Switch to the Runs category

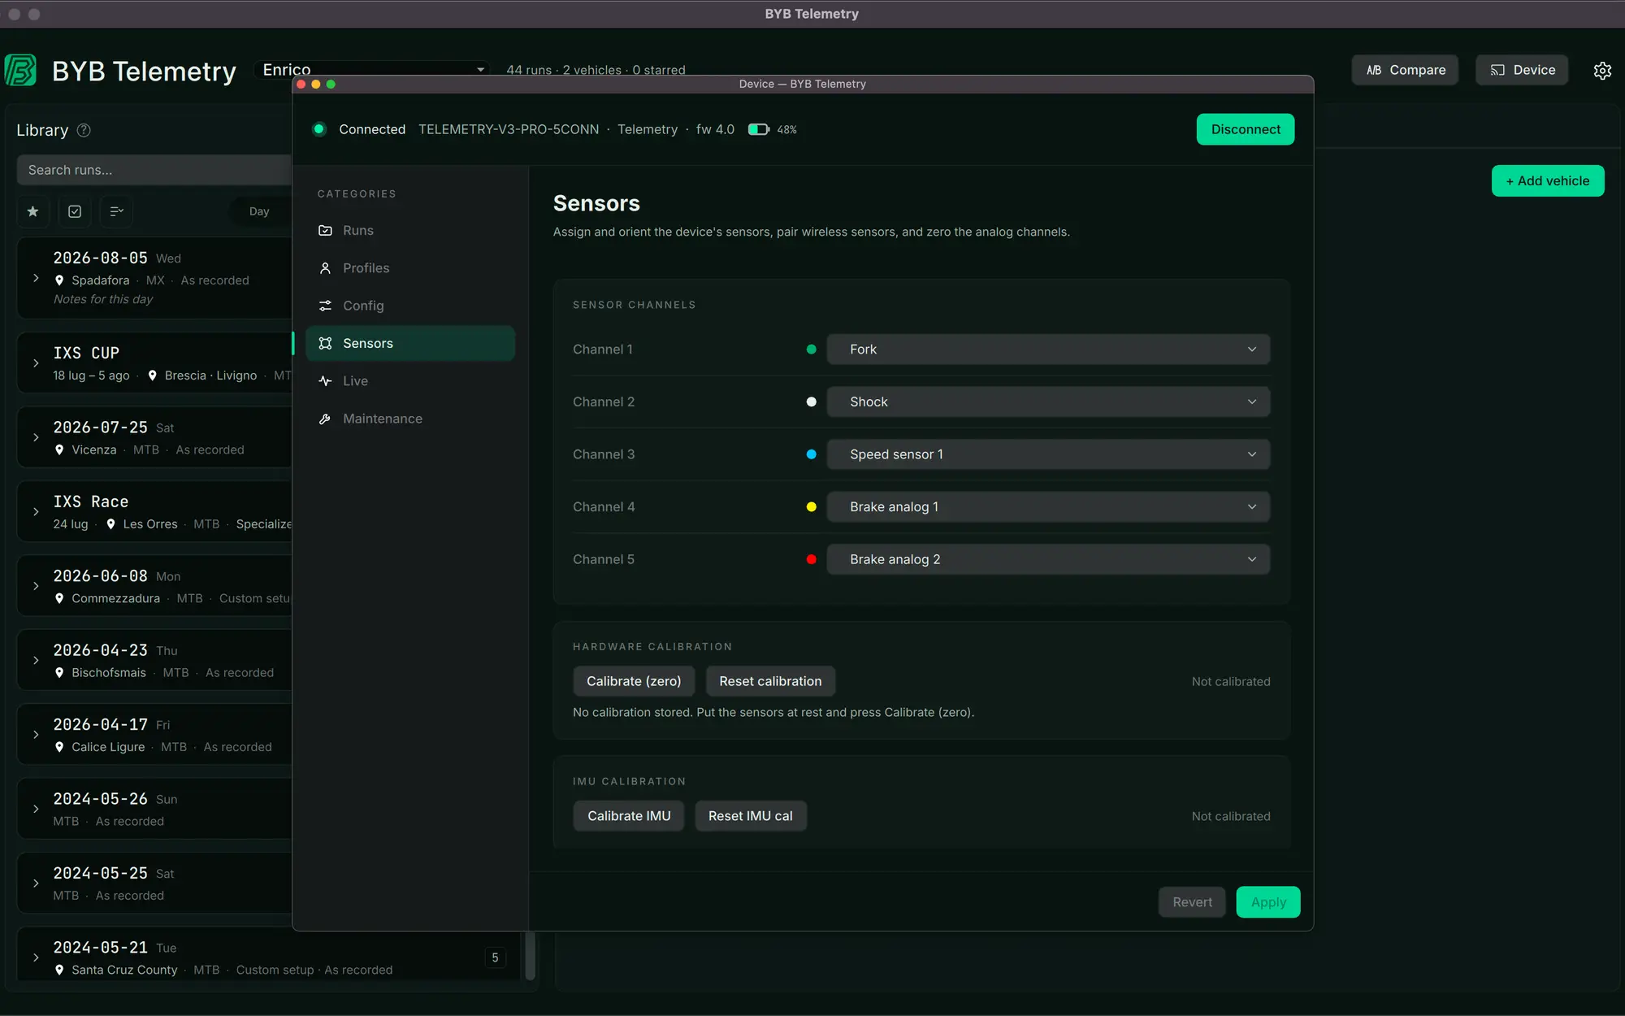point(410,231)
